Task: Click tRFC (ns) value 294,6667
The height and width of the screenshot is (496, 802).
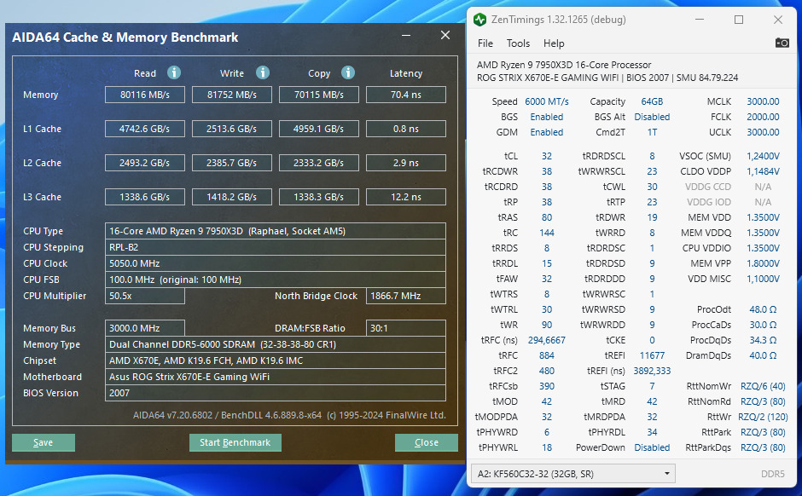Action: click(547, 340)
